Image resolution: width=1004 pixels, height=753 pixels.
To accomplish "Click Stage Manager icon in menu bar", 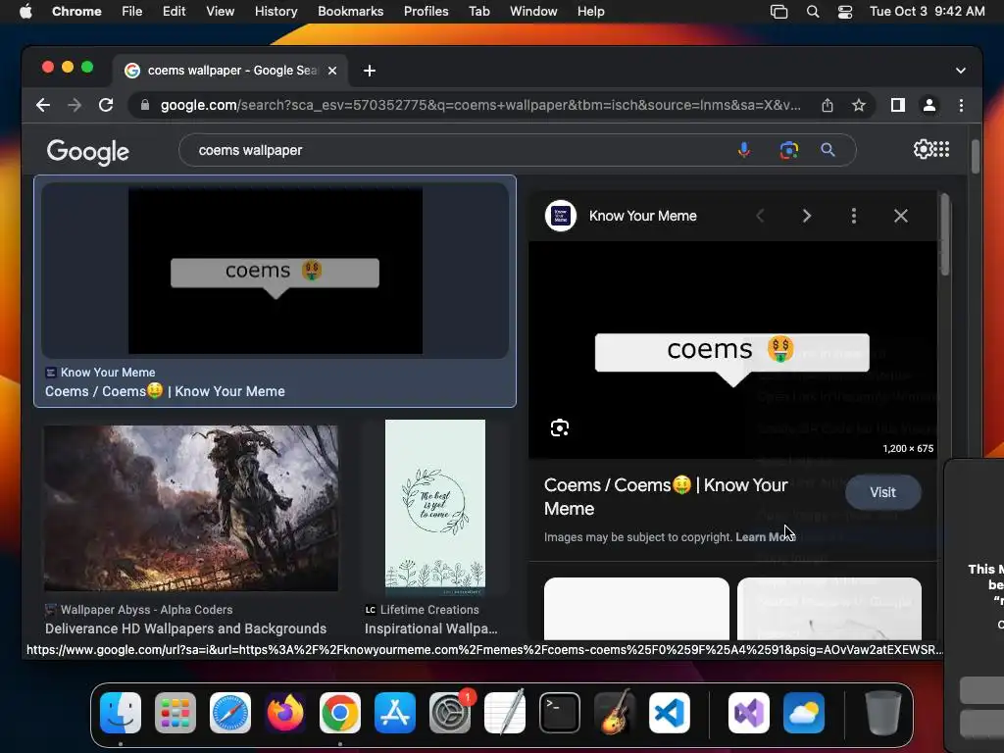I will click(778, 12).
